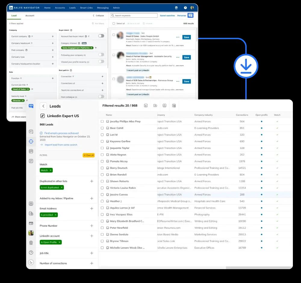The image size is (301, 283).
Task: Select the crosshair target icon in sidebar
Action: (x=31, y=142)
